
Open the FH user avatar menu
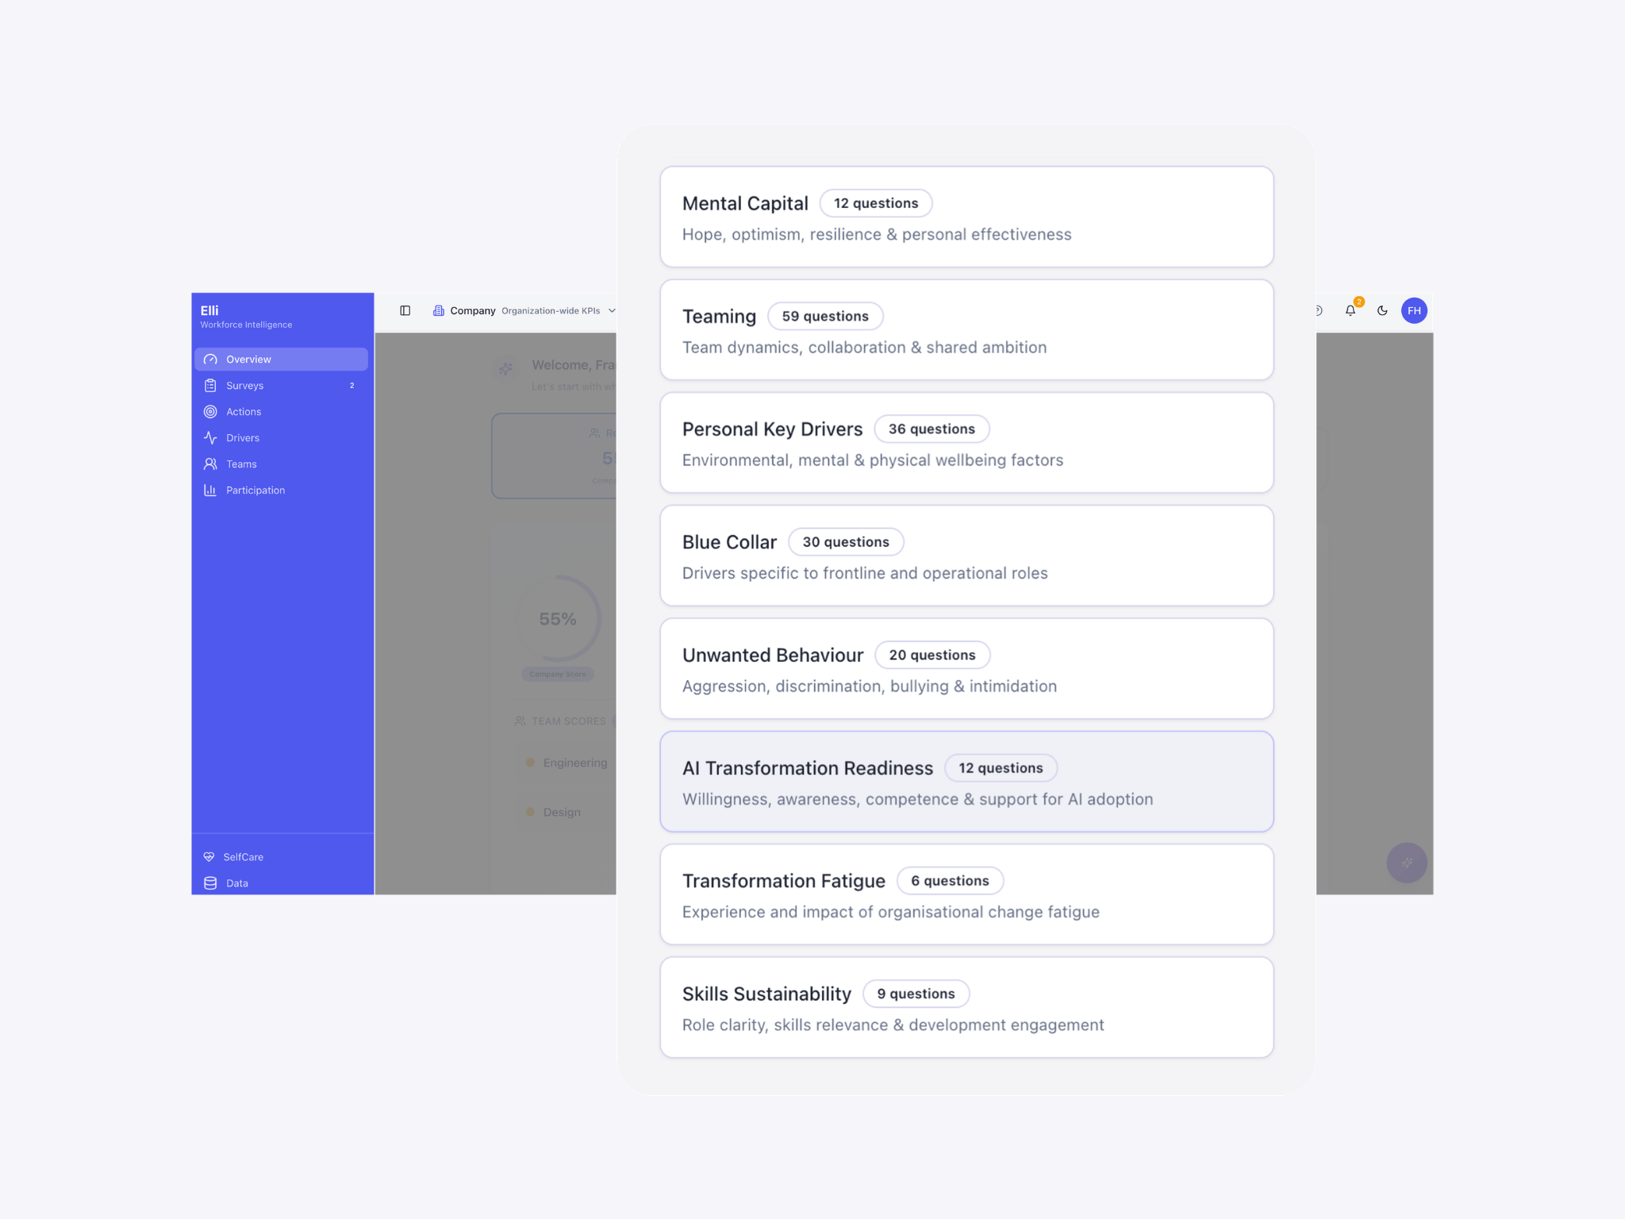(1414, 311)
